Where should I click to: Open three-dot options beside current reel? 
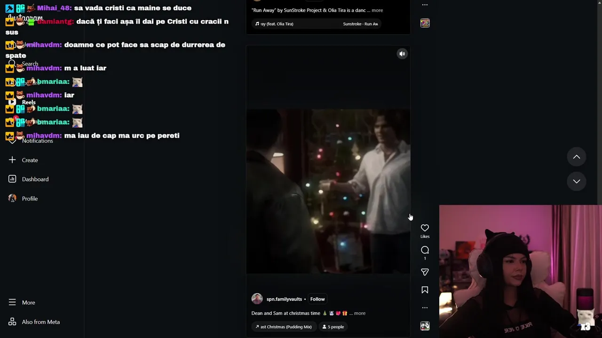tap(425, 307)
